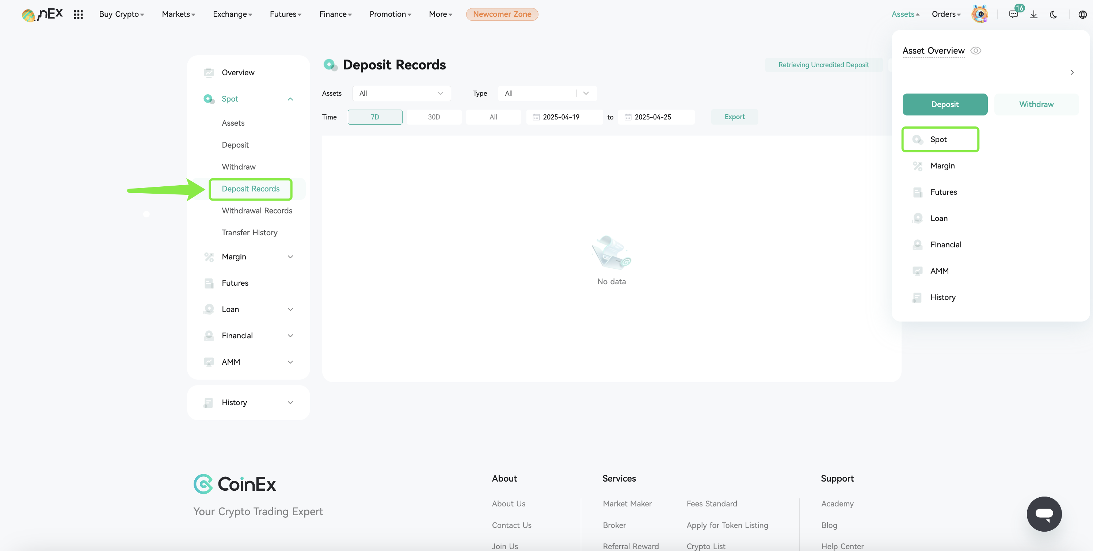
Task: Click the green Deposit button
Action: tap(944, 104)
